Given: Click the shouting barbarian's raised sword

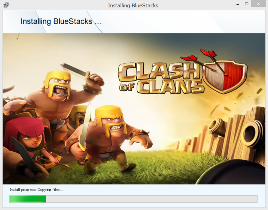Looking at the screenshot, I should pyautogui.click(x=75, y=70).
